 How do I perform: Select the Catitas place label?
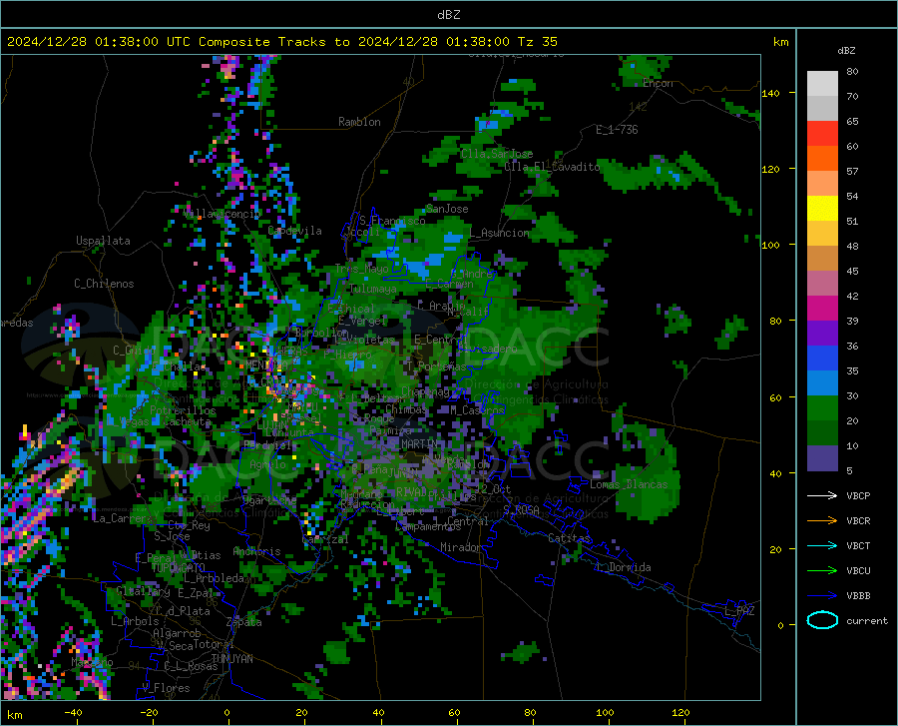pos(569,538)
